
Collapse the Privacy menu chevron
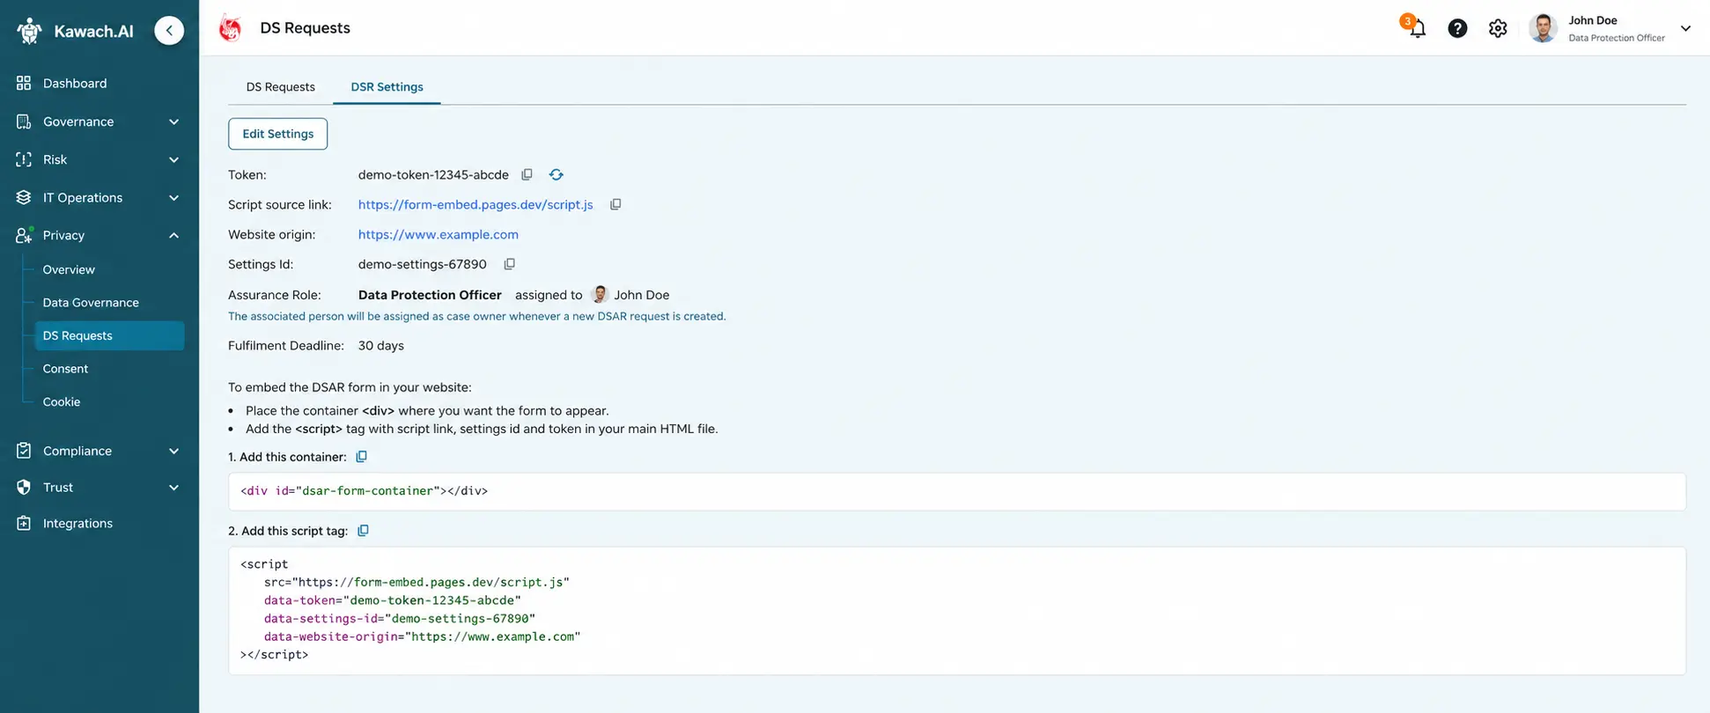[x=173, y=235]
